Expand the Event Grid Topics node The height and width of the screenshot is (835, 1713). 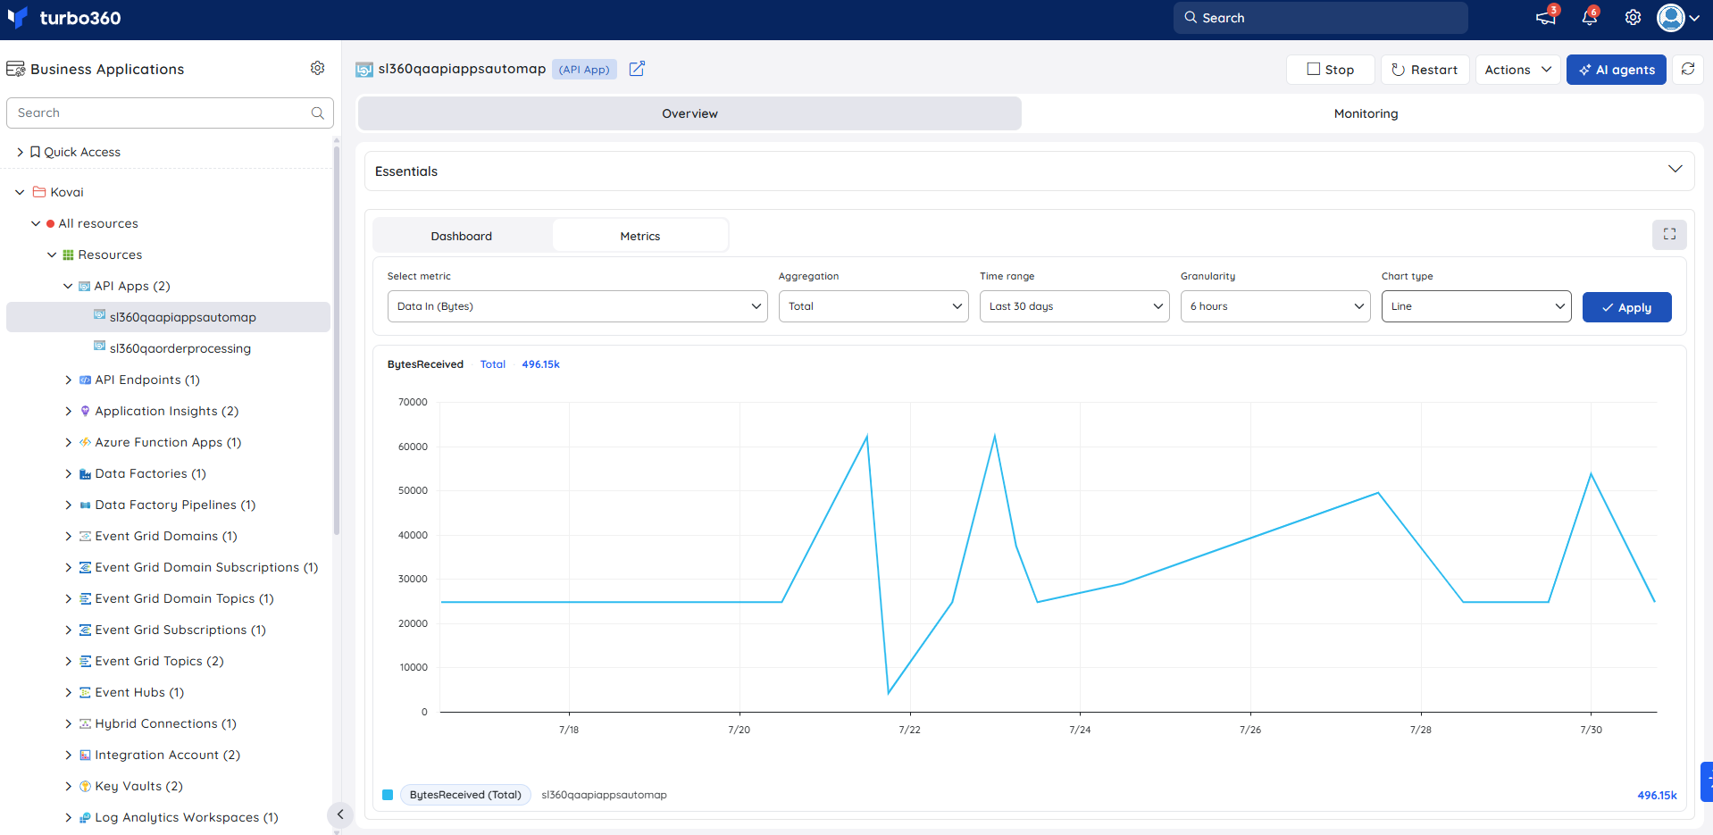point(68,661)
